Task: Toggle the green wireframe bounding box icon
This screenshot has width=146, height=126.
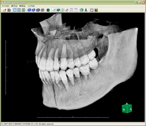Action: tap(62, 10)
